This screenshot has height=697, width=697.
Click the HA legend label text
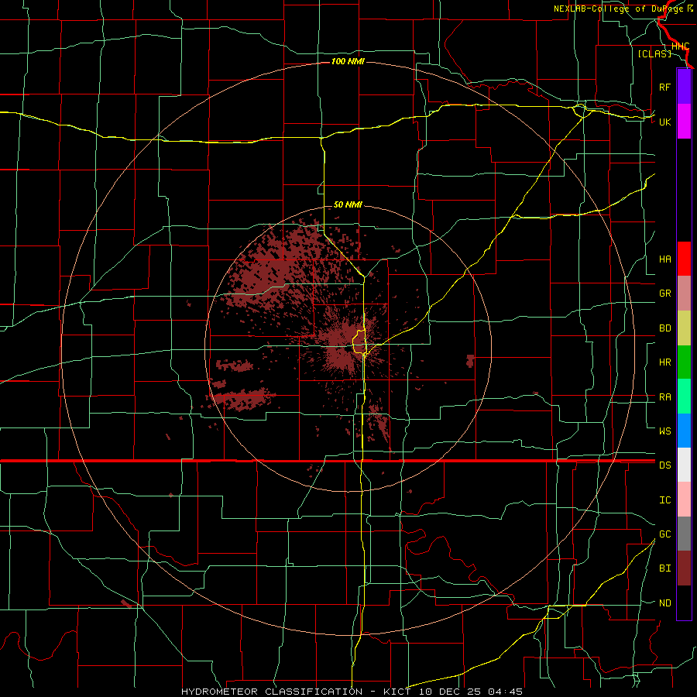(x=664, y=259)
